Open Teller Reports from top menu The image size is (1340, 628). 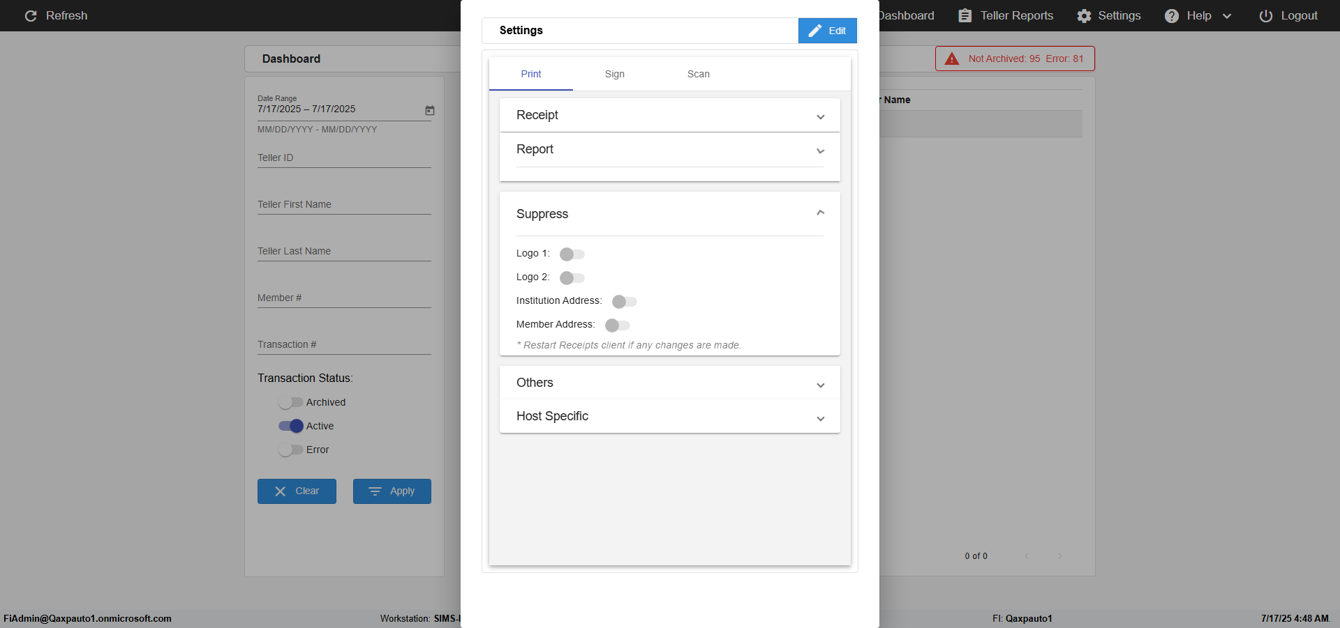point(1006,15)
